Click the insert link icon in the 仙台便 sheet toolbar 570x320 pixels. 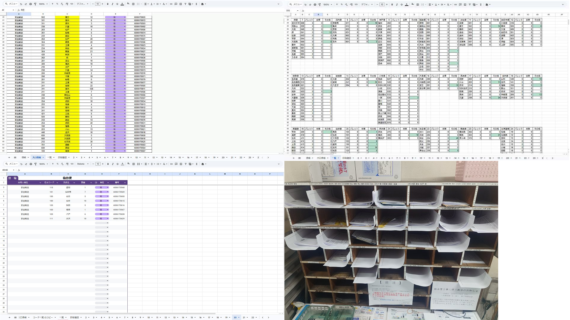pos(171,164)
